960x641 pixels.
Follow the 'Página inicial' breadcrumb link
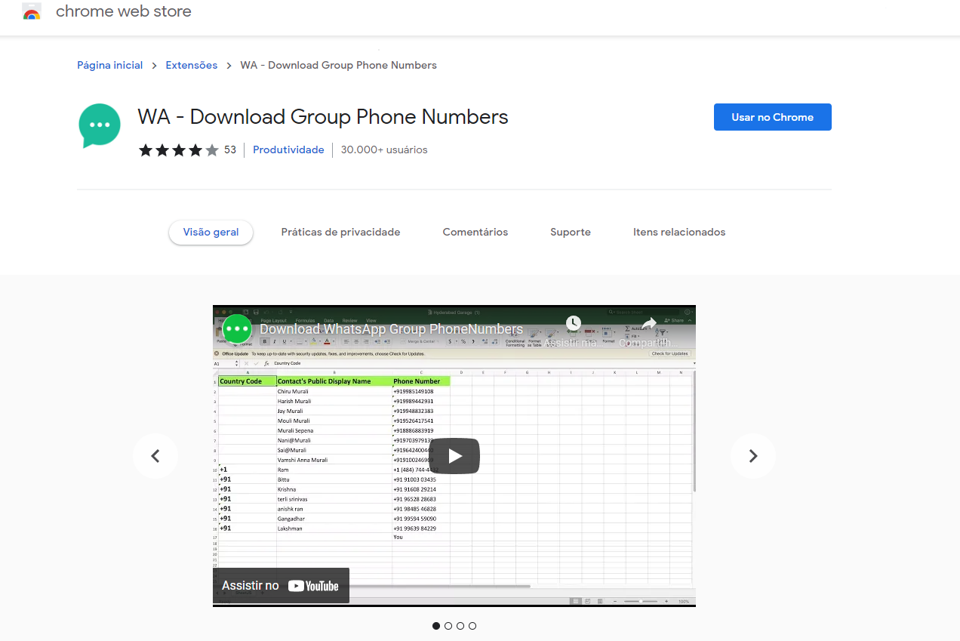(109, 66)
